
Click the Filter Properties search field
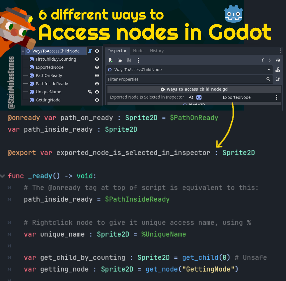coord(189,79)
